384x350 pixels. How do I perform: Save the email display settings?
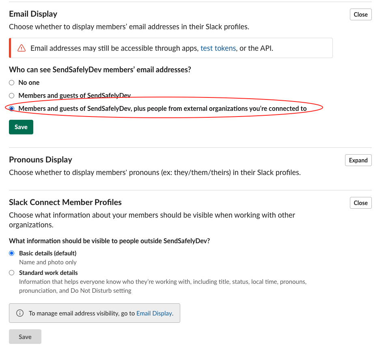21,127
